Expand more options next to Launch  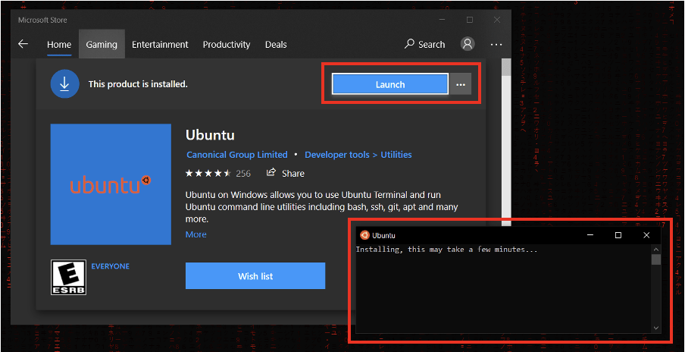(461, 84)
